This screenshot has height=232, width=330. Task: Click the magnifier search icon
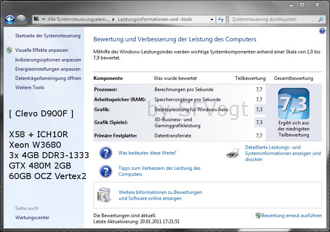click(x=321, y=20)
